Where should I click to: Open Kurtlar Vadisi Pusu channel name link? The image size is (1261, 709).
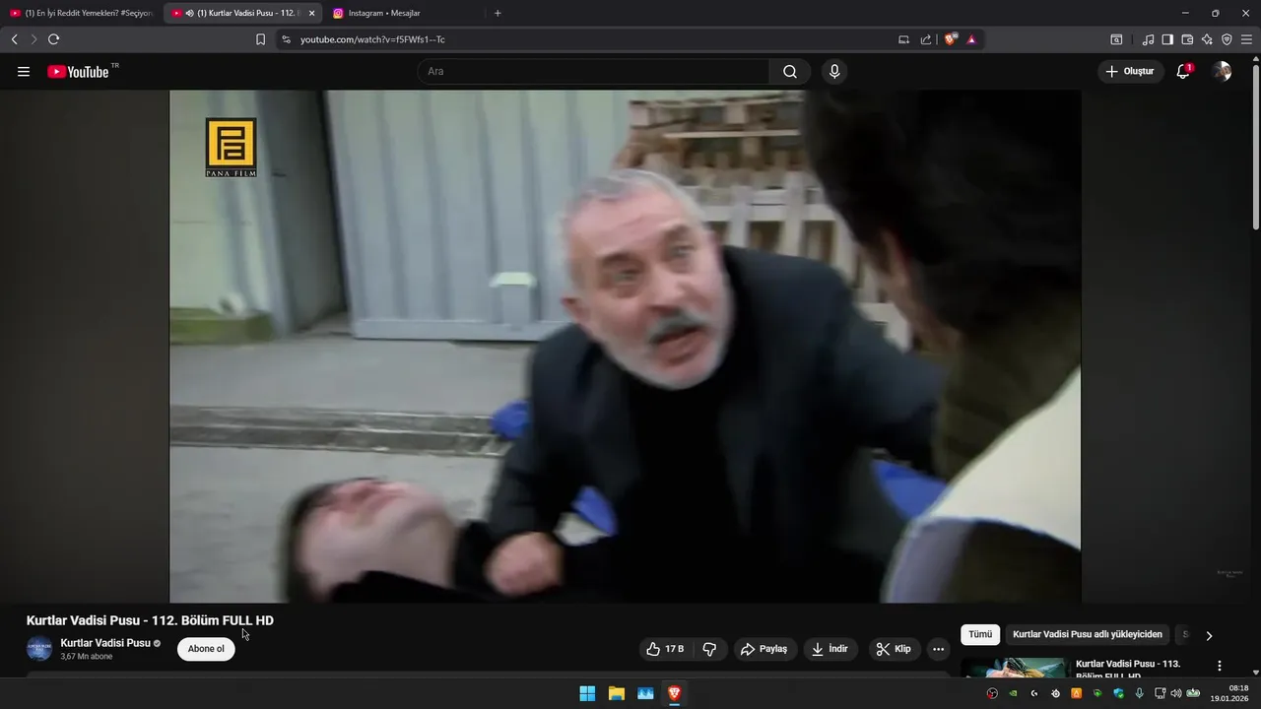tap(105, 643)
